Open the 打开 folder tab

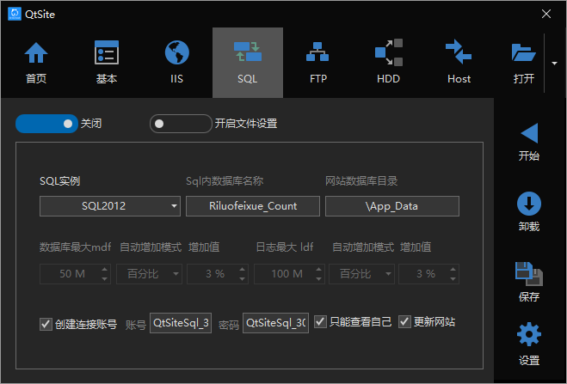[x=523, y=62]
